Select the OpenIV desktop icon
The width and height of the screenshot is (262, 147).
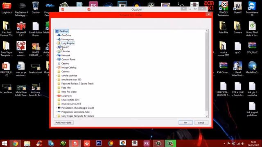point(238,8)
